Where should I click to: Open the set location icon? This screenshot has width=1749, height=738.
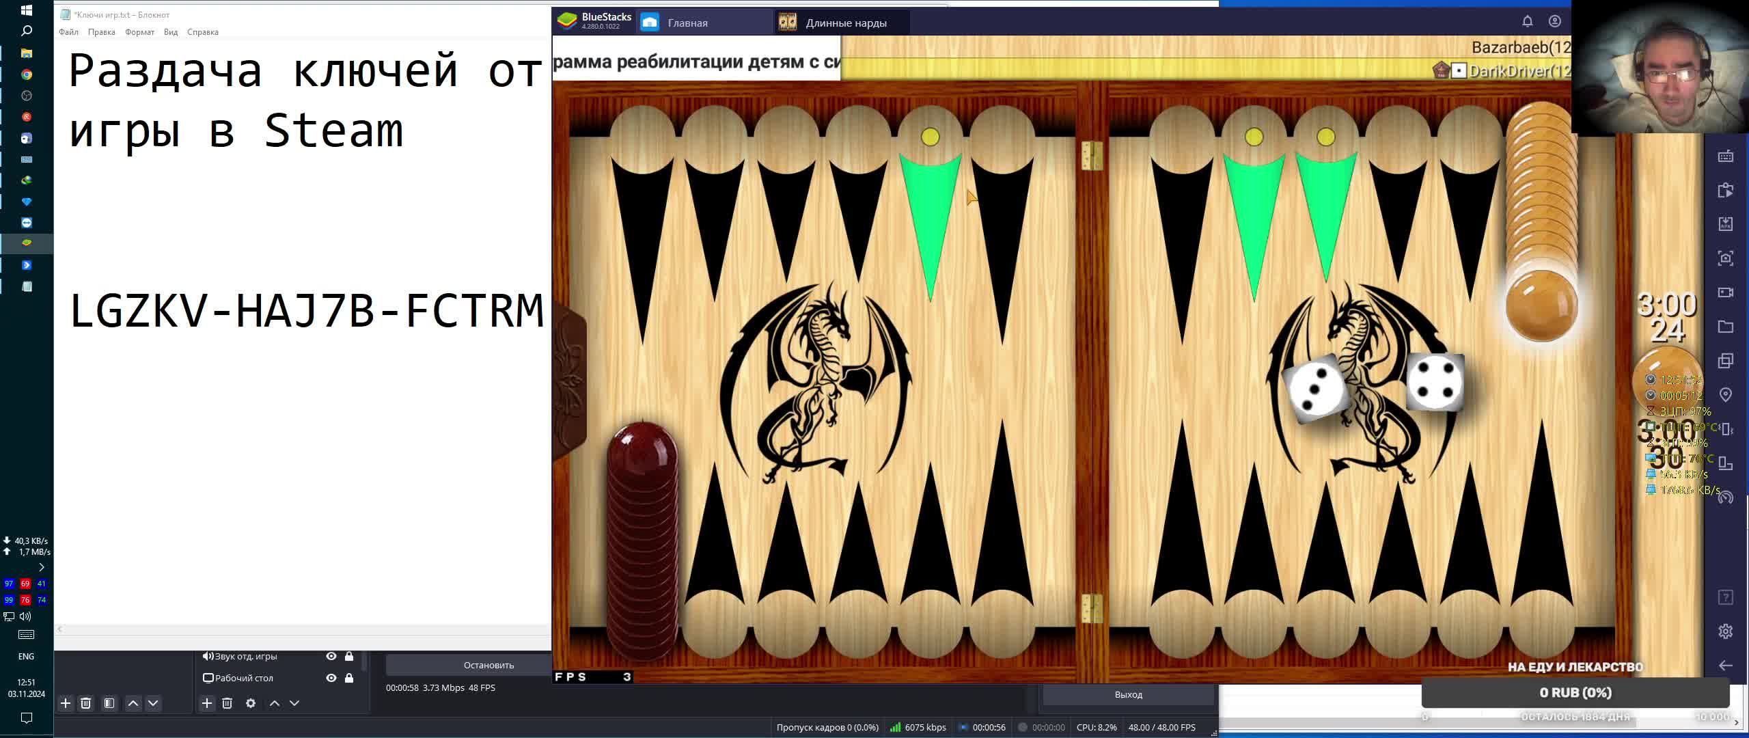coord(1725,395)
